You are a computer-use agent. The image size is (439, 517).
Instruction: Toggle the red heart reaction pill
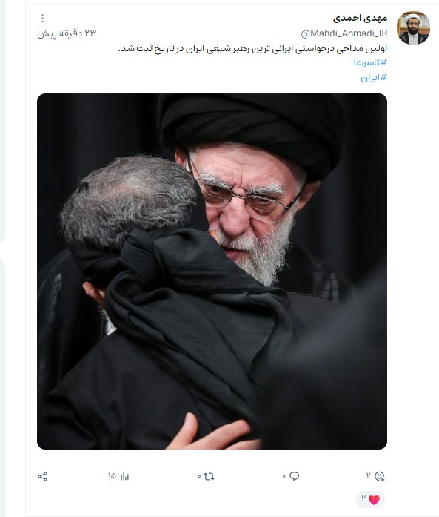pyautogui.click(x=371, y=499)
